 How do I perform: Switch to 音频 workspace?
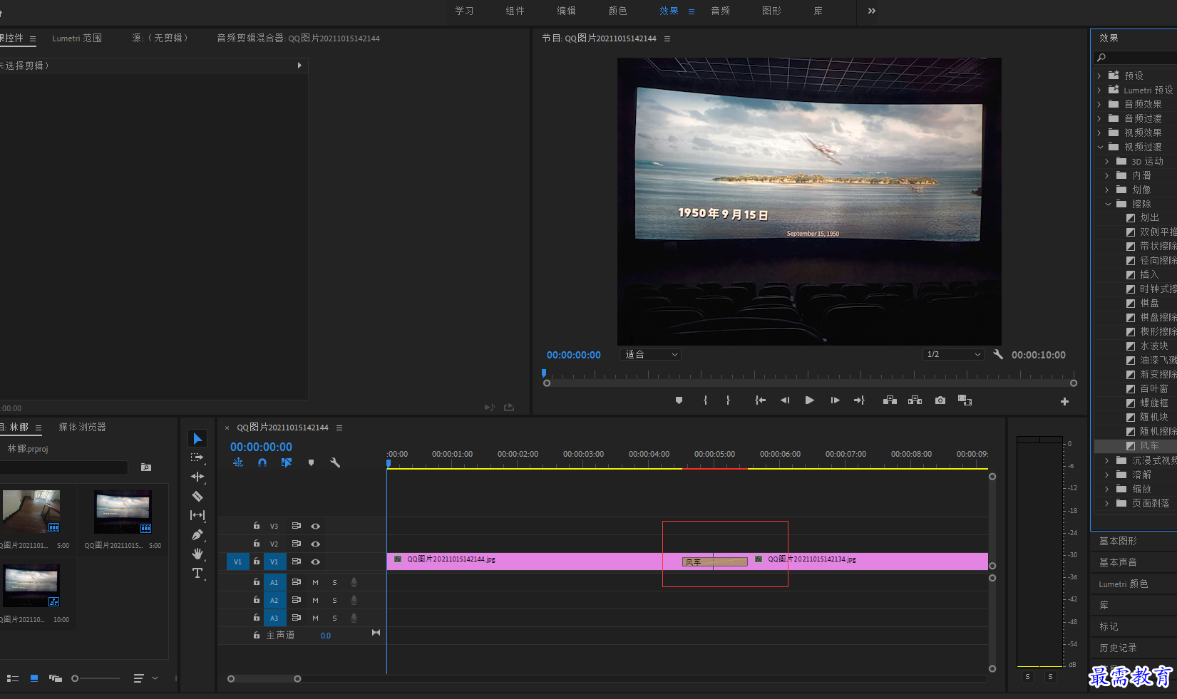click(x=720, y=11)
